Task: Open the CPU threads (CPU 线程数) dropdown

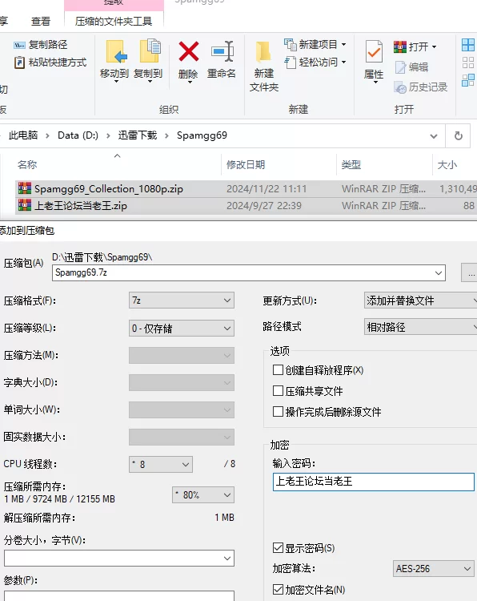Action: pos(161,464)
